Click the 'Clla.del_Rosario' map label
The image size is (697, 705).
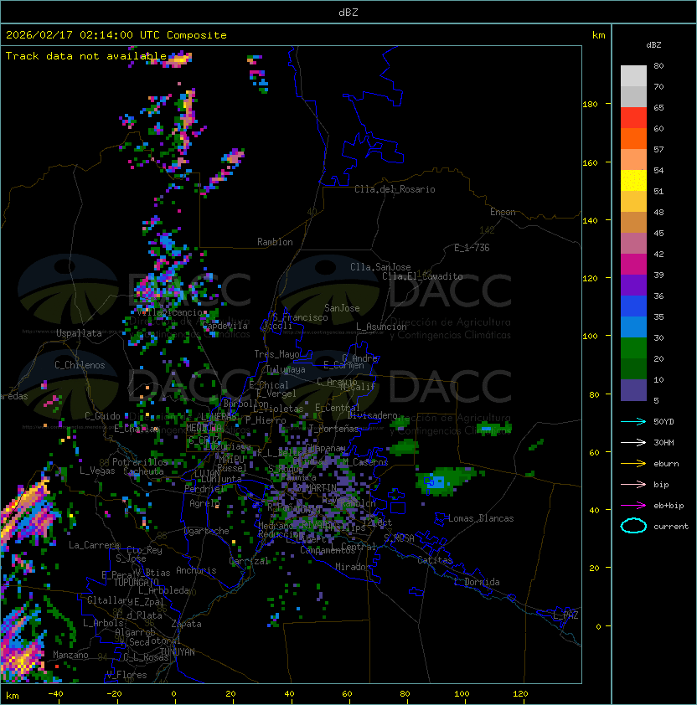click(395, 189)
